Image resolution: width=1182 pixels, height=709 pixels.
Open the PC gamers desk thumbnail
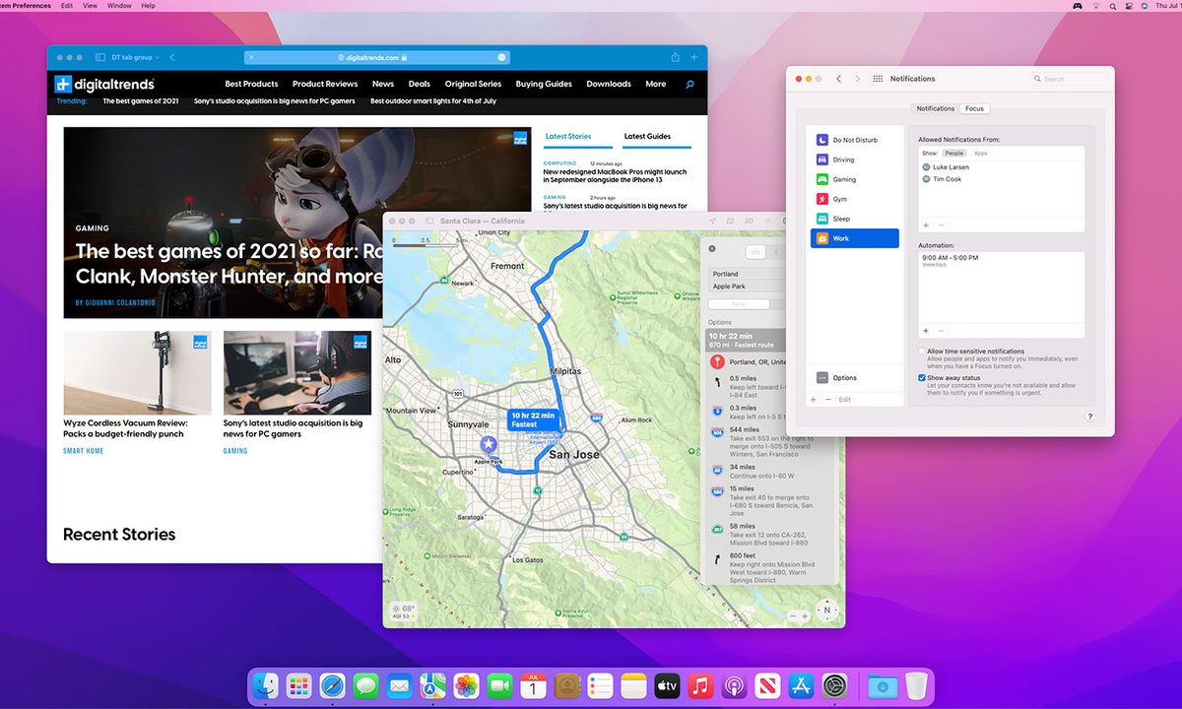[x=297, y=372]
